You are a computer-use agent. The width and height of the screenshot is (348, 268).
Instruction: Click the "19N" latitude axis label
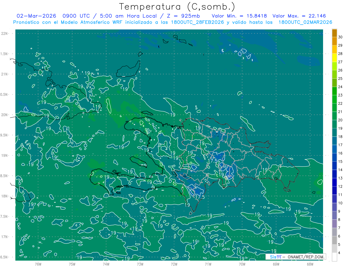(x=4, y=155)
